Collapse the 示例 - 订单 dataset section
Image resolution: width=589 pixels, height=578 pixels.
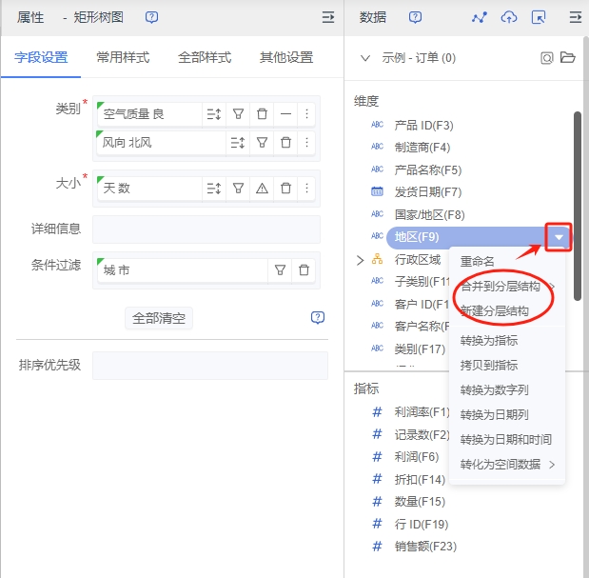[x=365, y=58]
